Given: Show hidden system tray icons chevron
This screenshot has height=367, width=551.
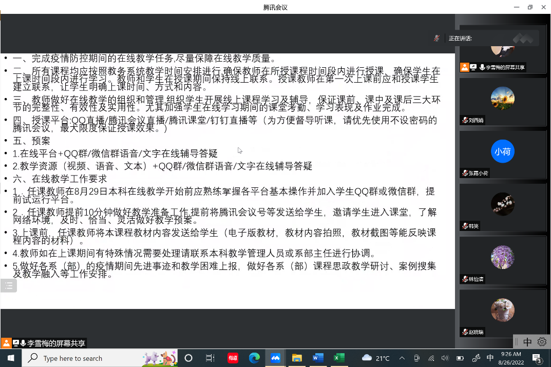Looking at the screenshot, I should [402, 358].
